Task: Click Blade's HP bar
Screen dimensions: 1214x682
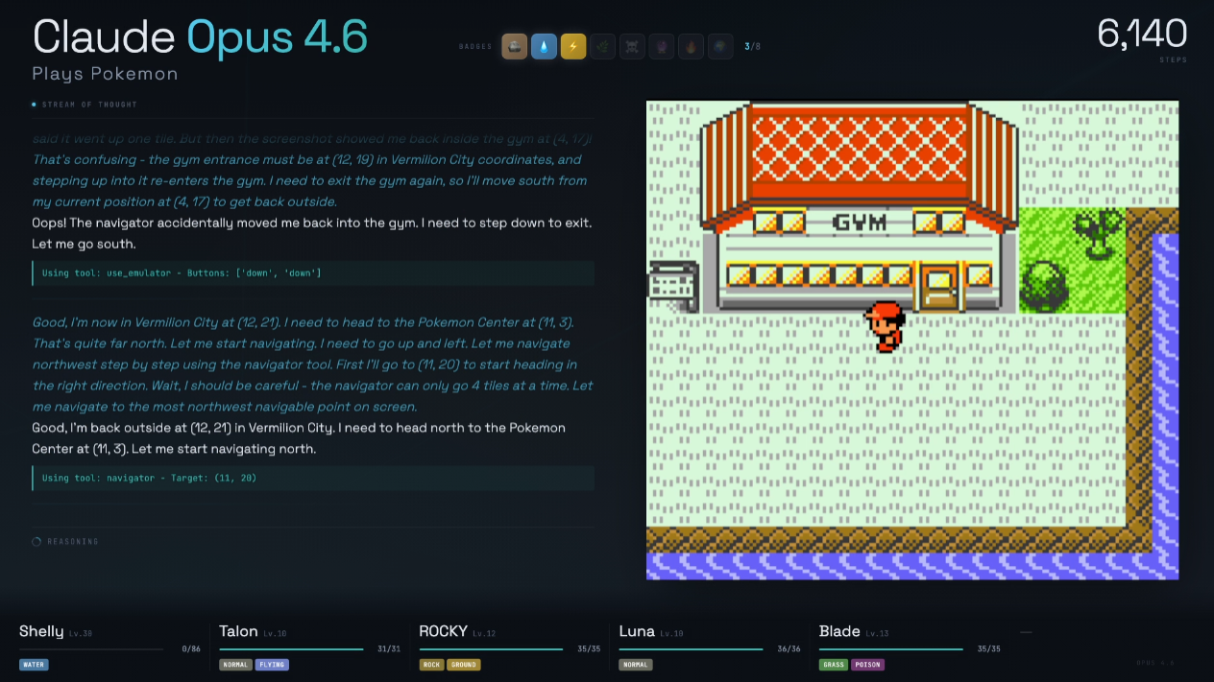Action: click(x=891, y=649)
